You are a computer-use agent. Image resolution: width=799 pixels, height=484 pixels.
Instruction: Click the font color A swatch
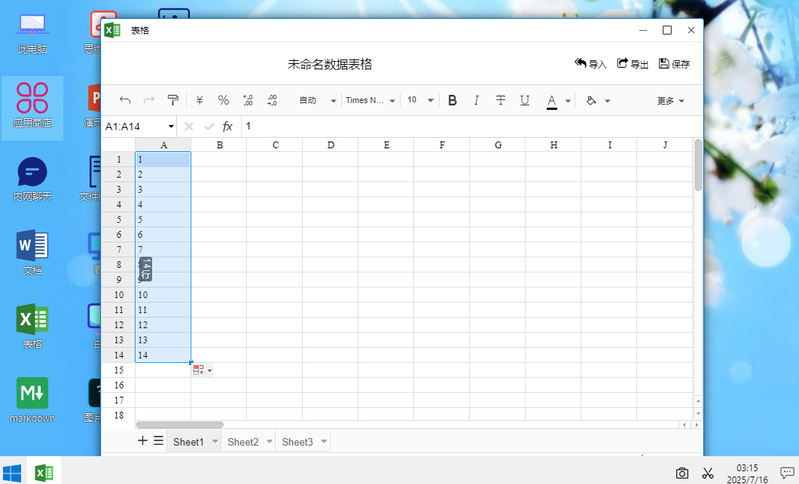coord(551,101)
